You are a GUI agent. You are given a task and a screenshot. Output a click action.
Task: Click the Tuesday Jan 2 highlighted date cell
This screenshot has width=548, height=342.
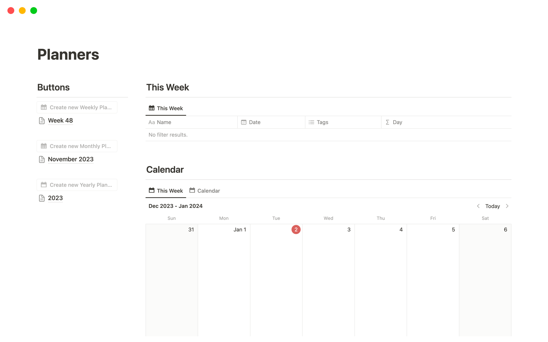coord(296,229)
